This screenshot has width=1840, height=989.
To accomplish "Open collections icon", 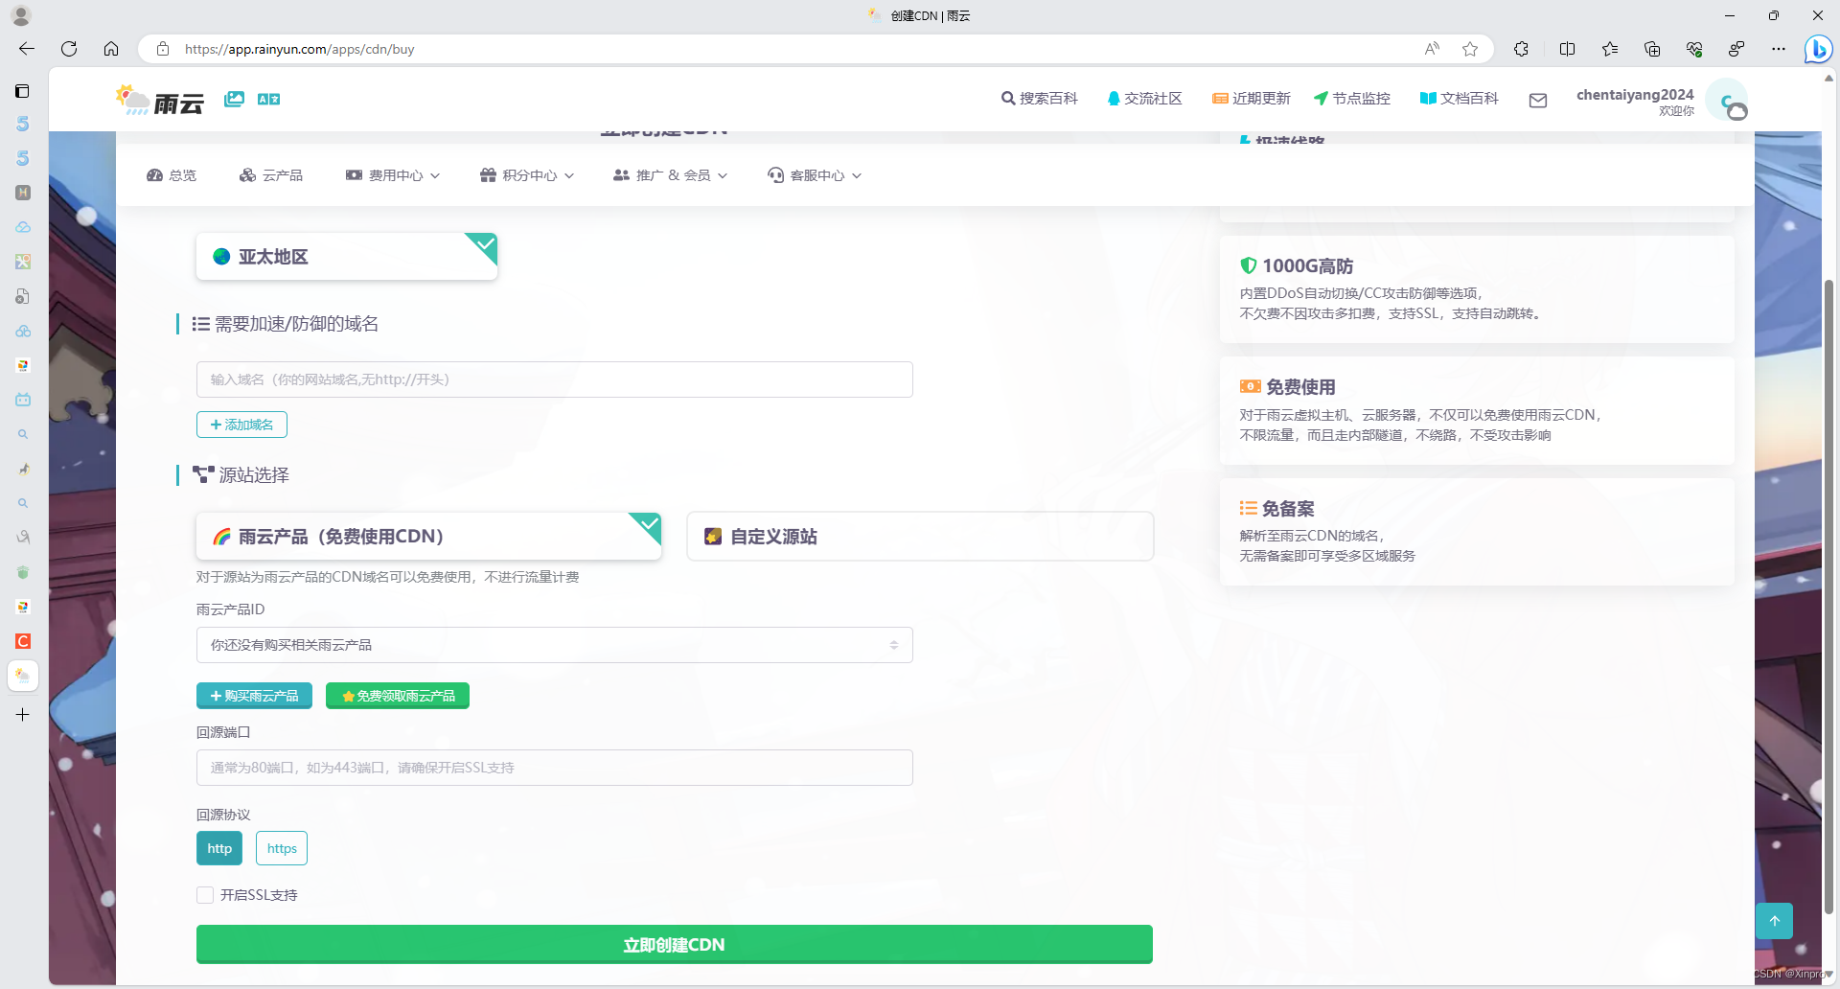I will (x=1652, y=49).
